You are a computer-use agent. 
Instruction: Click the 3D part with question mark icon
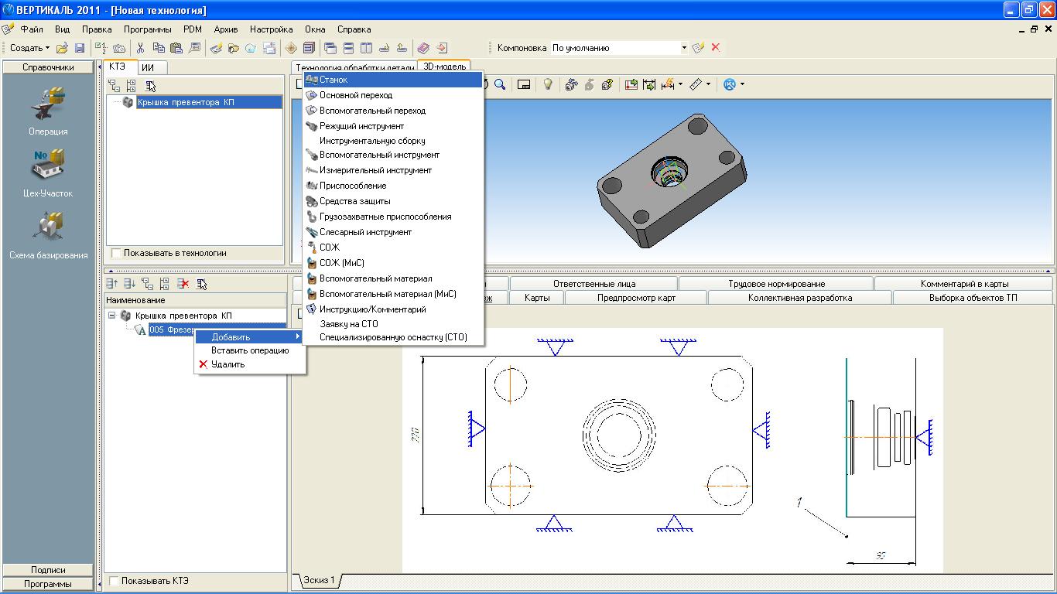(607, 84)
